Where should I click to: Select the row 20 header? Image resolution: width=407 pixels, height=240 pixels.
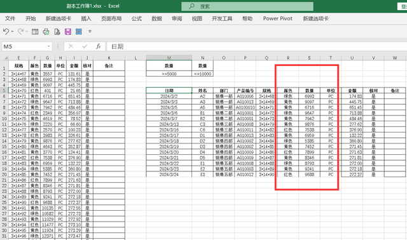(4, 174)
